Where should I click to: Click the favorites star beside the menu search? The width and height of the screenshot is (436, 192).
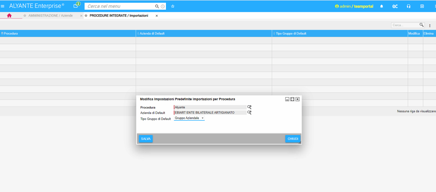coord(173,6)
